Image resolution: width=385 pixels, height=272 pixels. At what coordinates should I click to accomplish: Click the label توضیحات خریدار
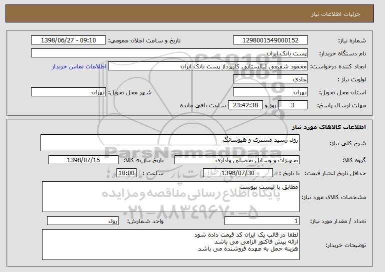click(x=345, y=245)
